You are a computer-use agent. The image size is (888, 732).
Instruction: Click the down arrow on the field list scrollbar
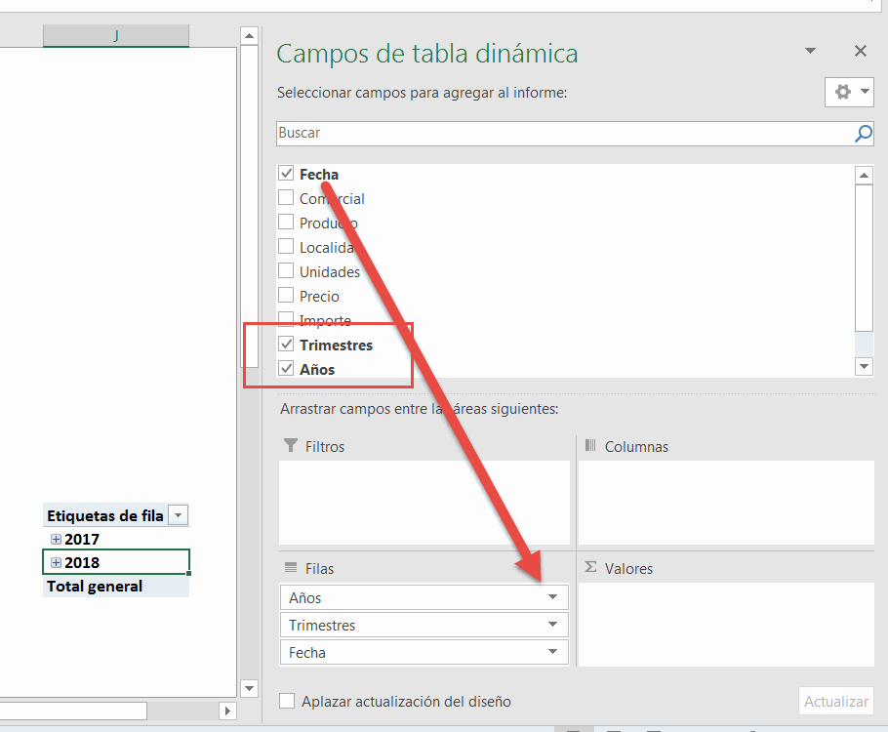864,366
